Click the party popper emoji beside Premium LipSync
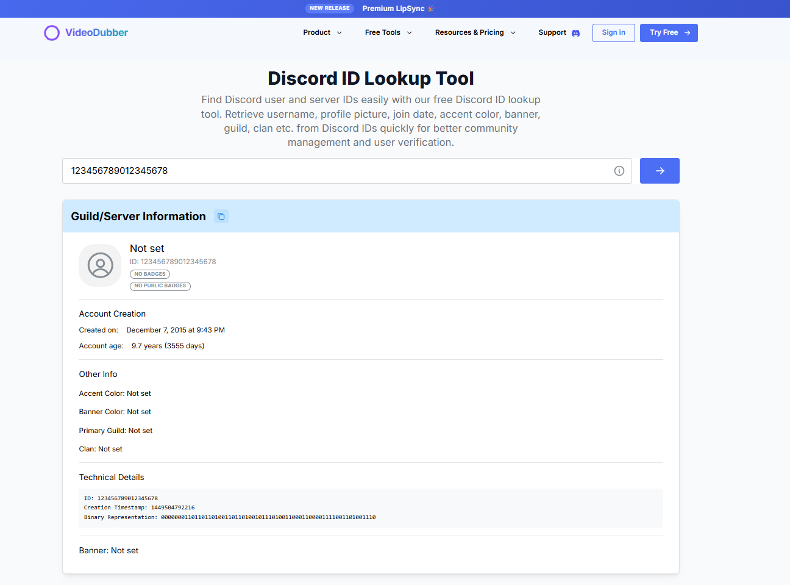Image resolution: width=790 pixels, height=585 pixels. click(x=431, y=9)
